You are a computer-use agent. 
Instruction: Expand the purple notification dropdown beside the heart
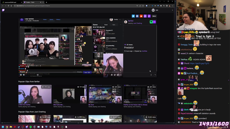(154, 22)
